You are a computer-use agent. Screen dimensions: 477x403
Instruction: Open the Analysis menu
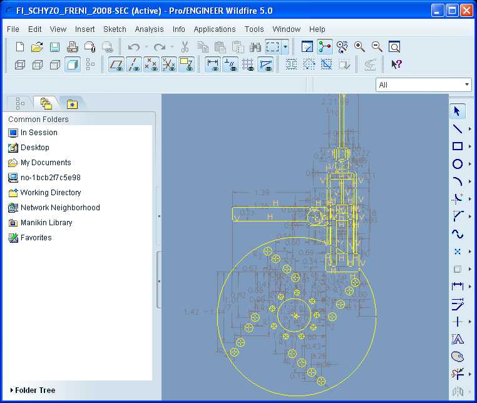coord(149,29)
